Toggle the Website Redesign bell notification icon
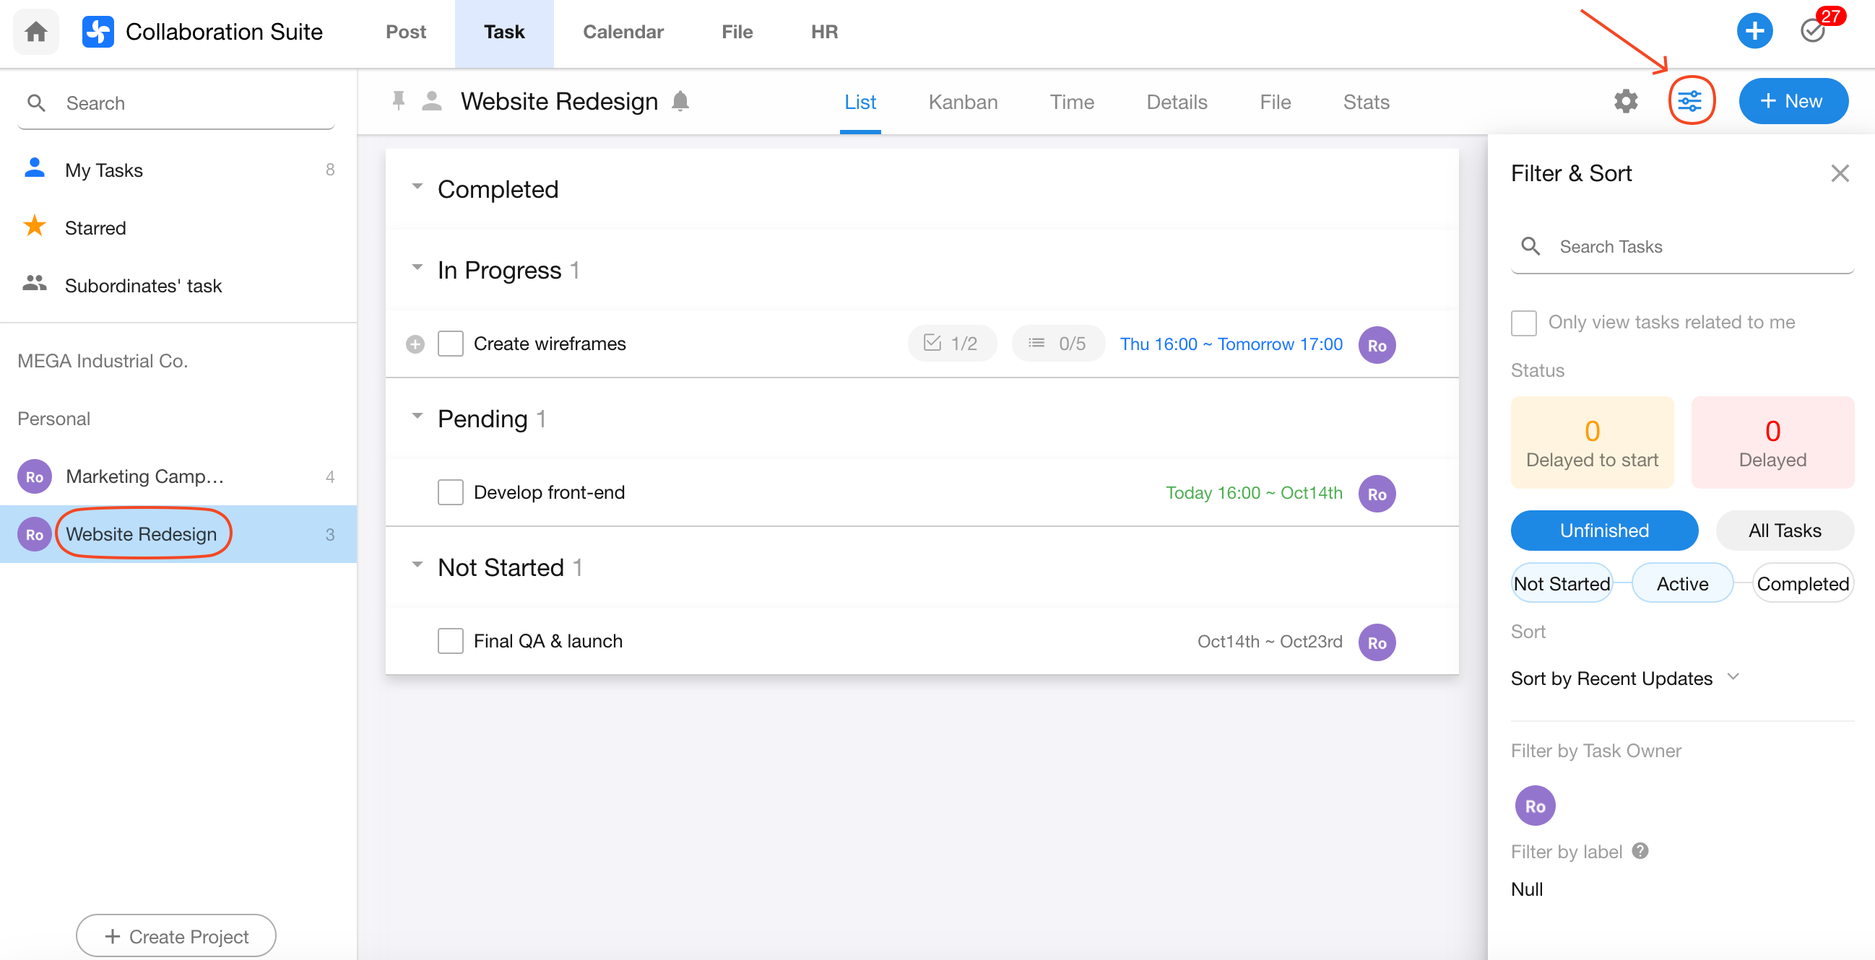Screen dimensions: 1875x960 pos(680,100)
